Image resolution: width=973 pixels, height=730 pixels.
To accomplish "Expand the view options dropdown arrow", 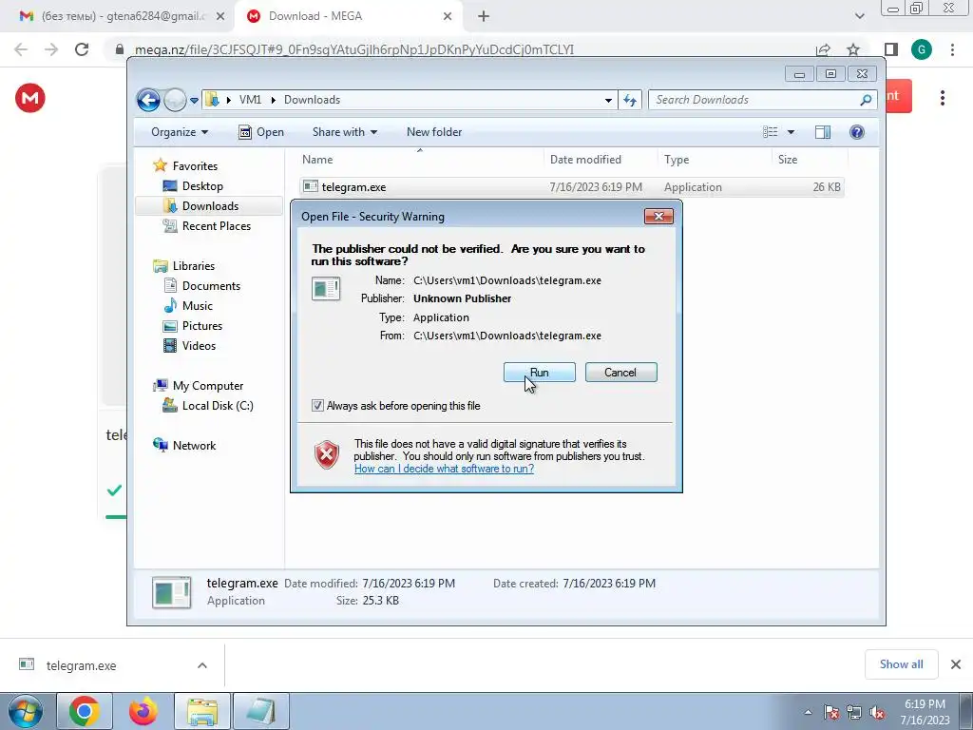I will tap(791, 132).
